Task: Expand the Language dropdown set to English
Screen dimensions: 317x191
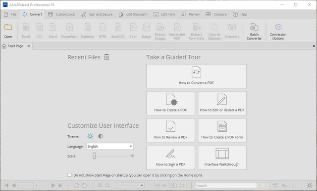Action: (110, 146)
